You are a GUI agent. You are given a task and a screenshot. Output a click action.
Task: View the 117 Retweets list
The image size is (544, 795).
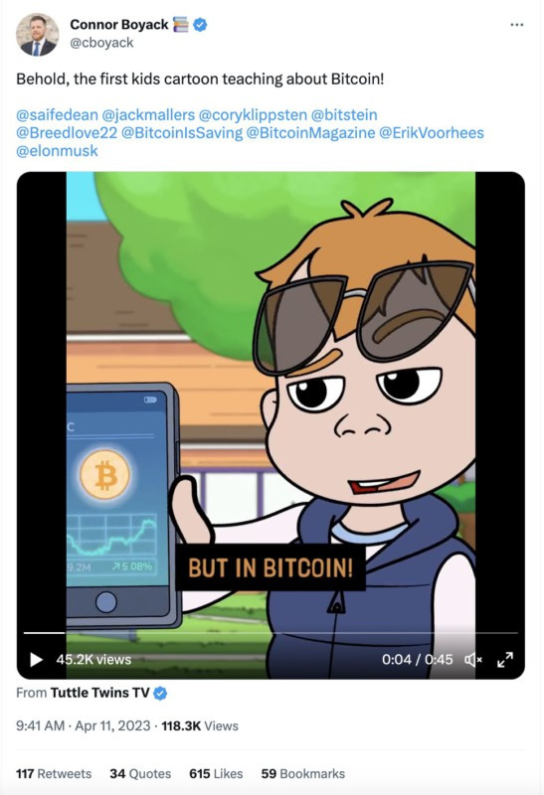pyautogui.click(x=54, y=774)
